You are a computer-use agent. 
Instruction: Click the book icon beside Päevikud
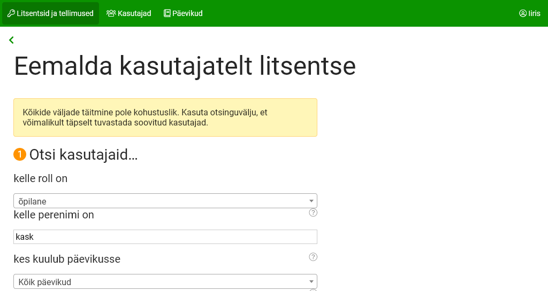pos(167,13)
